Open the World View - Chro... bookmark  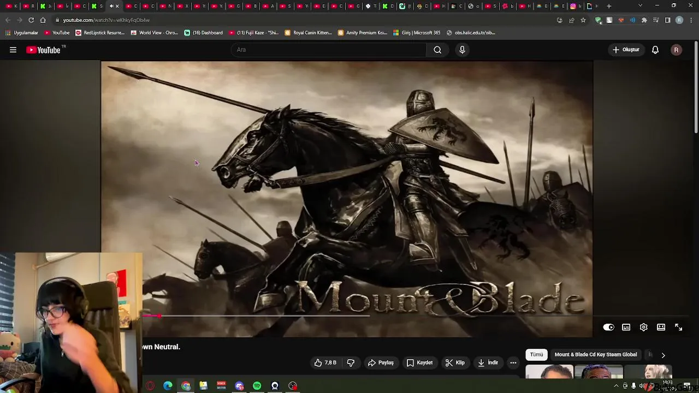pos(155,33)
